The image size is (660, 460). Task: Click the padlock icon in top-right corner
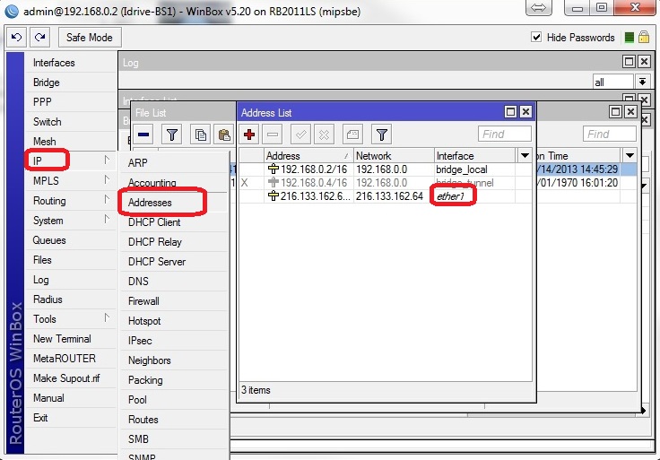click(645, 38)
